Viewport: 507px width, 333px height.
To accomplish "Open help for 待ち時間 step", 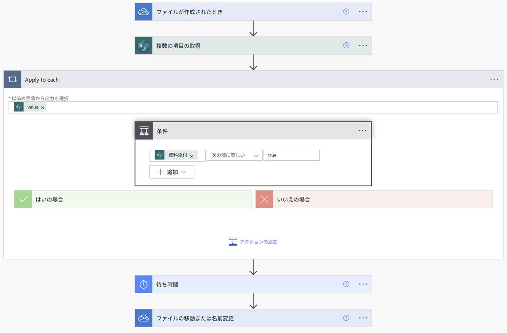I will point(346,284).
